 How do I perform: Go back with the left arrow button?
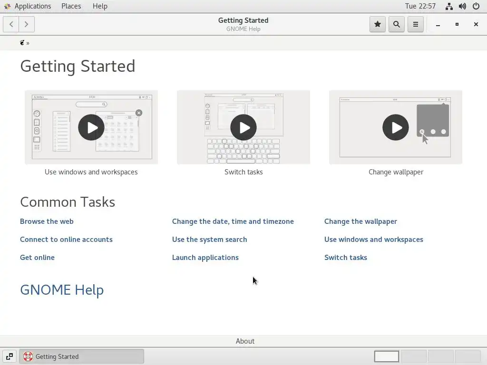pos(11,24)
